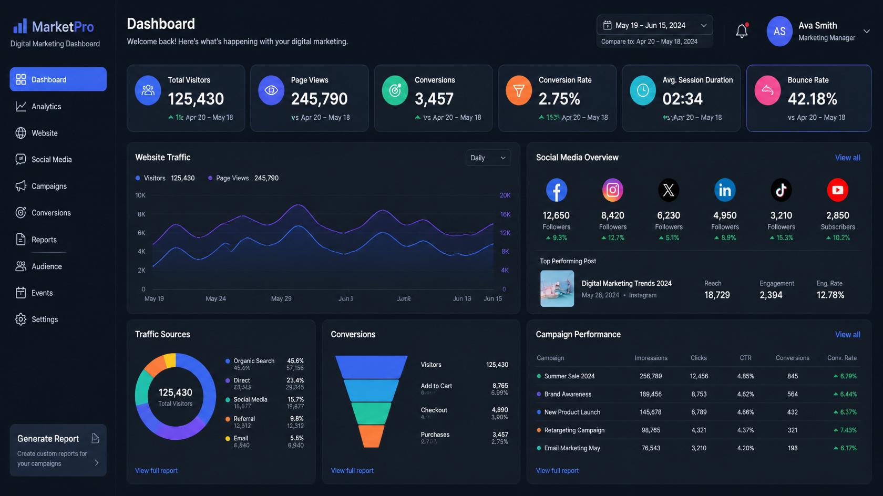Image resolution: width=883 pixels, height=496 pixels.
Task: Open the Daily interval dropdown
Action: pos(488,158)
